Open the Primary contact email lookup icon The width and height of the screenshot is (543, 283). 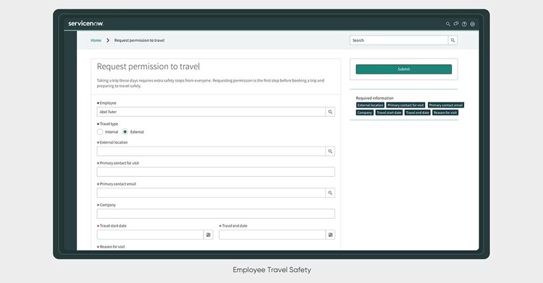[330, 193]
